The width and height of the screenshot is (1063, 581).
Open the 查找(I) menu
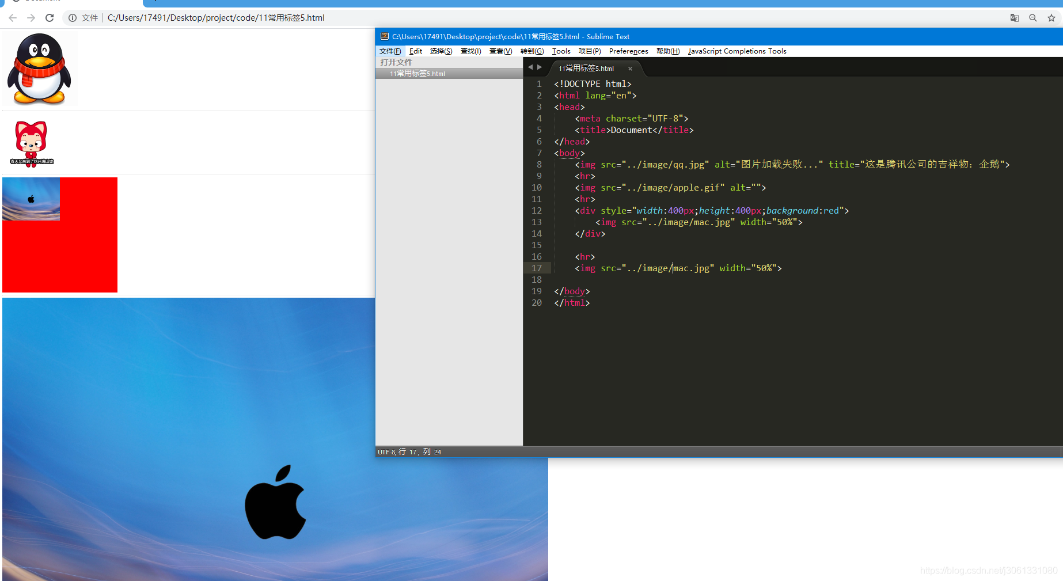(471, 51)
